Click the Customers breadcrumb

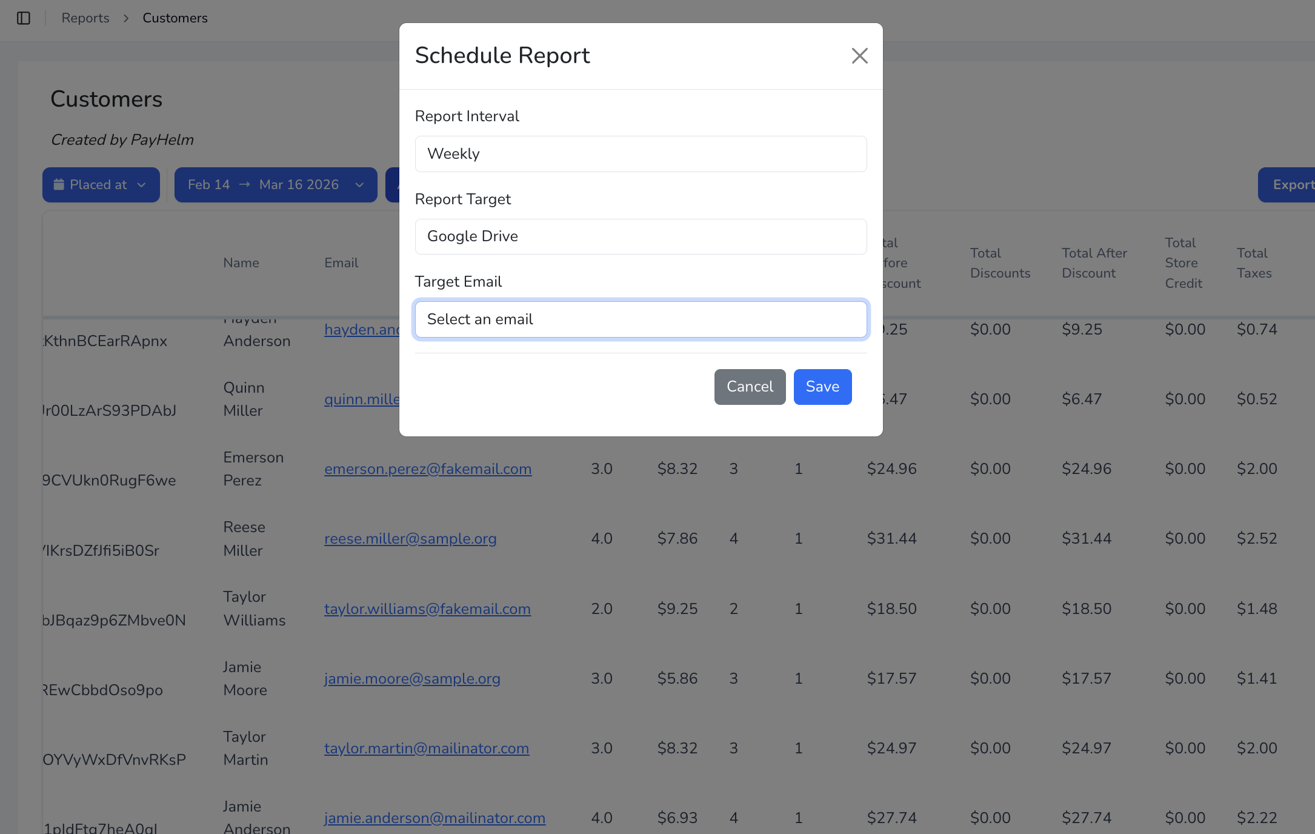[175, 18]
